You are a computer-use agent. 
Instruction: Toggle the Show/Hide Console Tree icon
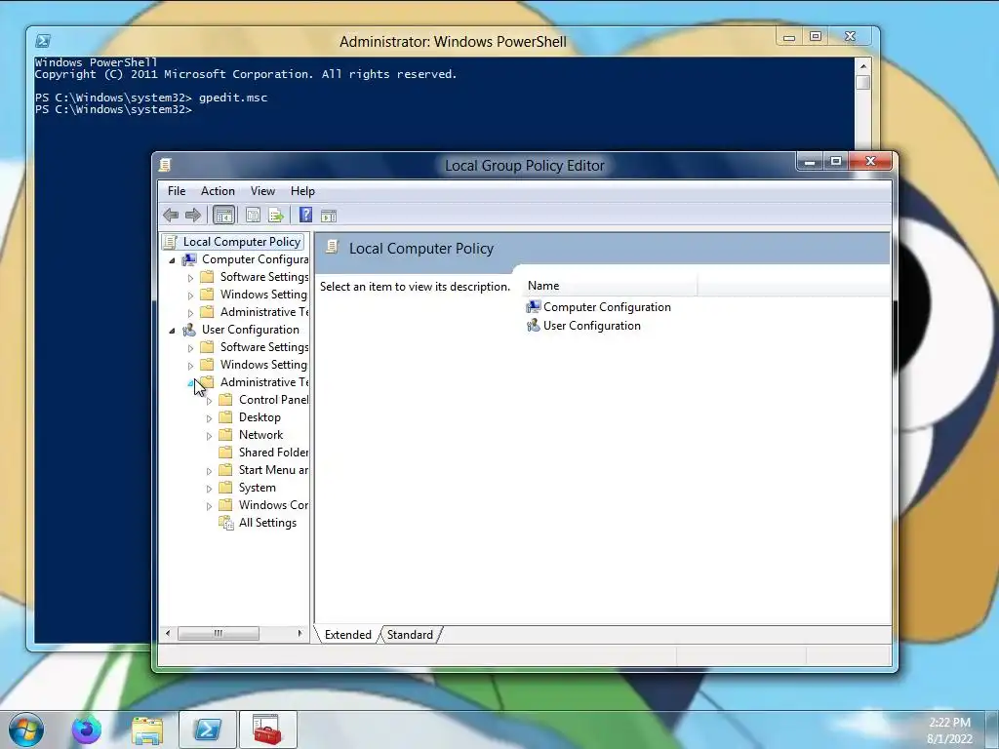coord(223,216)
